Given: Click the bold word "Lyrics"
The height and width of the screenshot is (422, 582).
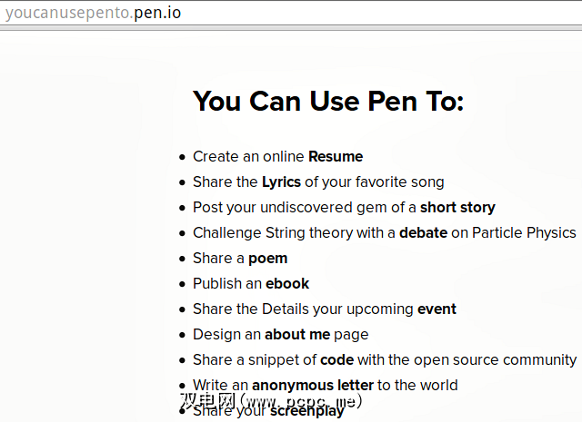Looking at the screenshot, I should (281, 182).
